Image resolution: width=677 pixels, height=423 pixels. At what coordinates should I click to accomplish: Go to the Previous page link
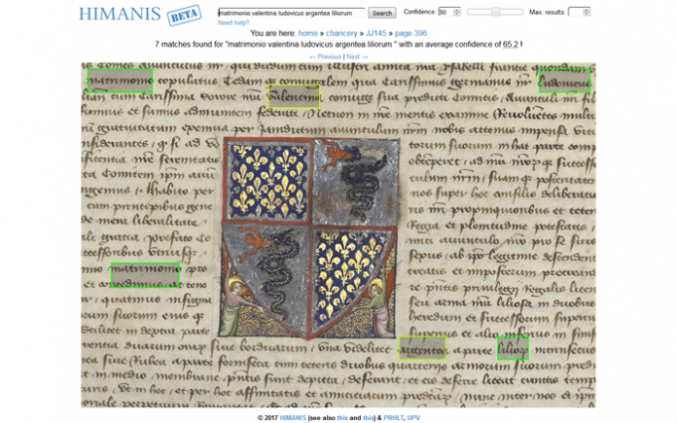coord(325,56)
